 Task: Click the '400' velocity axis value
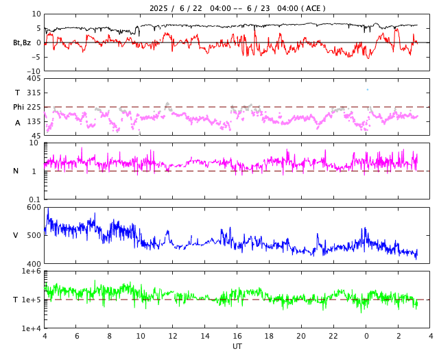pos(34,264)
